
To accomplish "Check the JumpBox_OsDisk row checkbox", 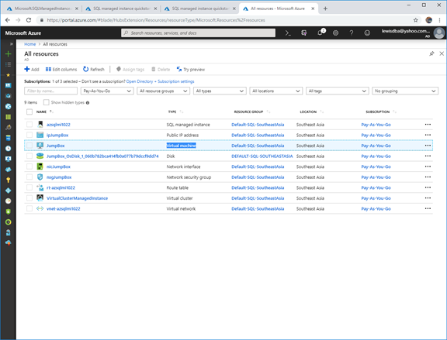I will (x=29, y=156).
